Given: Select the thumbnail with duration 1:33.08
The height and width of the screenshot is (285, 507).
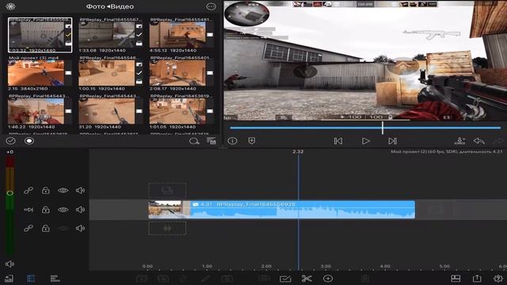Looking at the screenshot, I should pyautogui.click(x=107, y=35).
